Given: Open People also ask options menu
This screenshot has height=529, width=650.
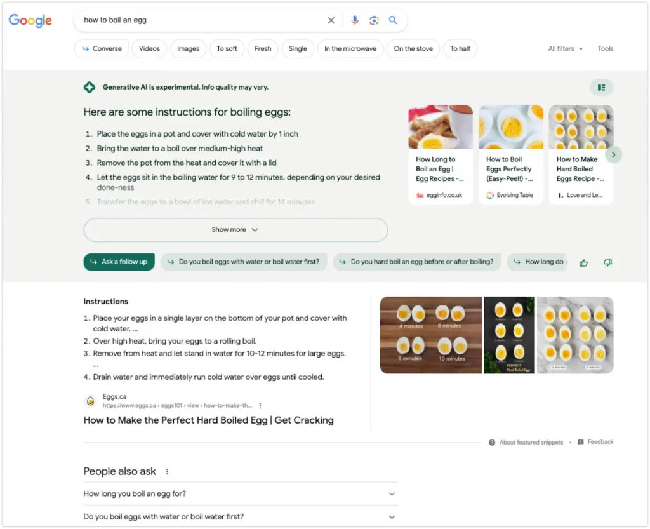Looking at the screenshot, I should 167,472.
